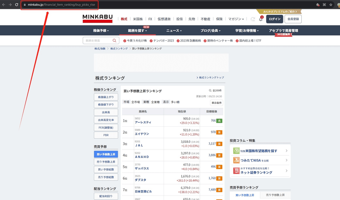Open the エイチワン stock link
340x200 pixels.
[142, 134]
